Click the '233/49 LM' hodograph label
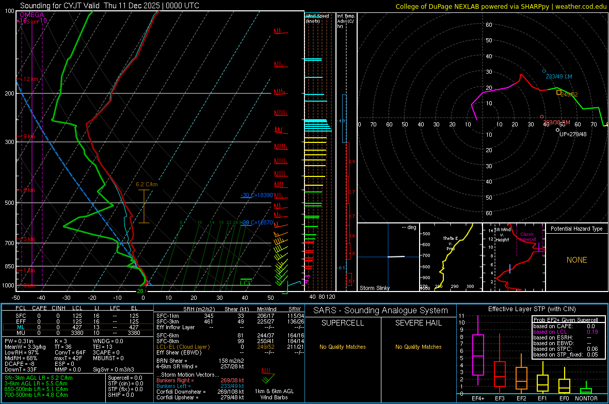This screenshot has height=404, width=609. (x=559, y=76)
